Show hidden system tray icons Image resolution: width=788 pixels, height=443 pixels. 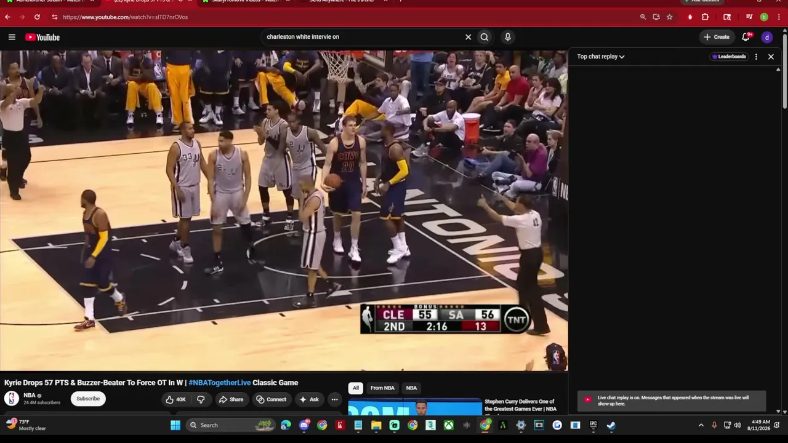(x=701, y=425)
